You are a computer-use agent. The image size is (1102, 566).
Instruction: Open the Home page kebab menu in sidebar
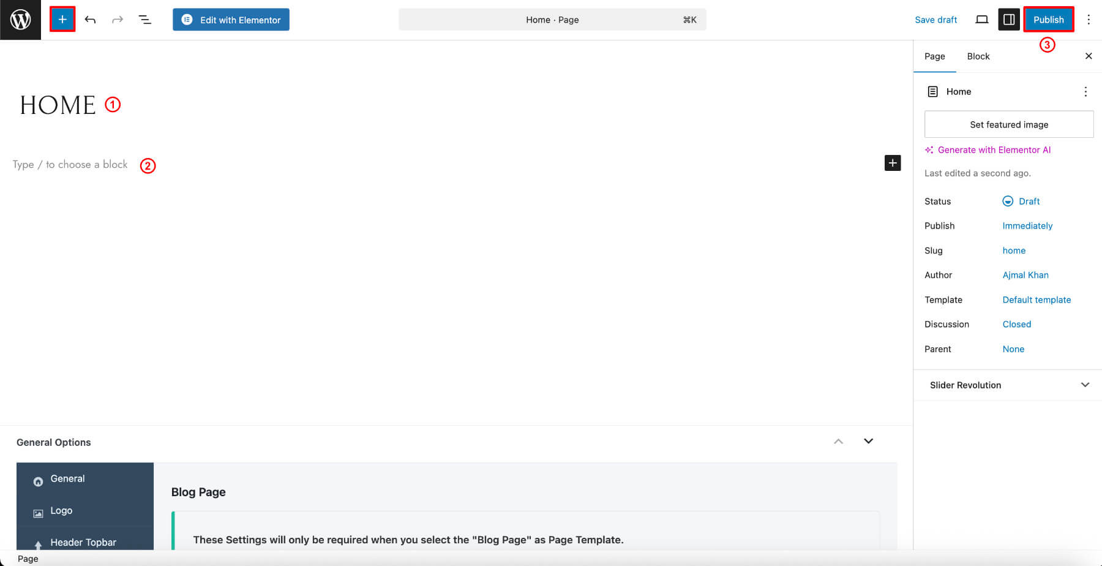(1085, 91)
